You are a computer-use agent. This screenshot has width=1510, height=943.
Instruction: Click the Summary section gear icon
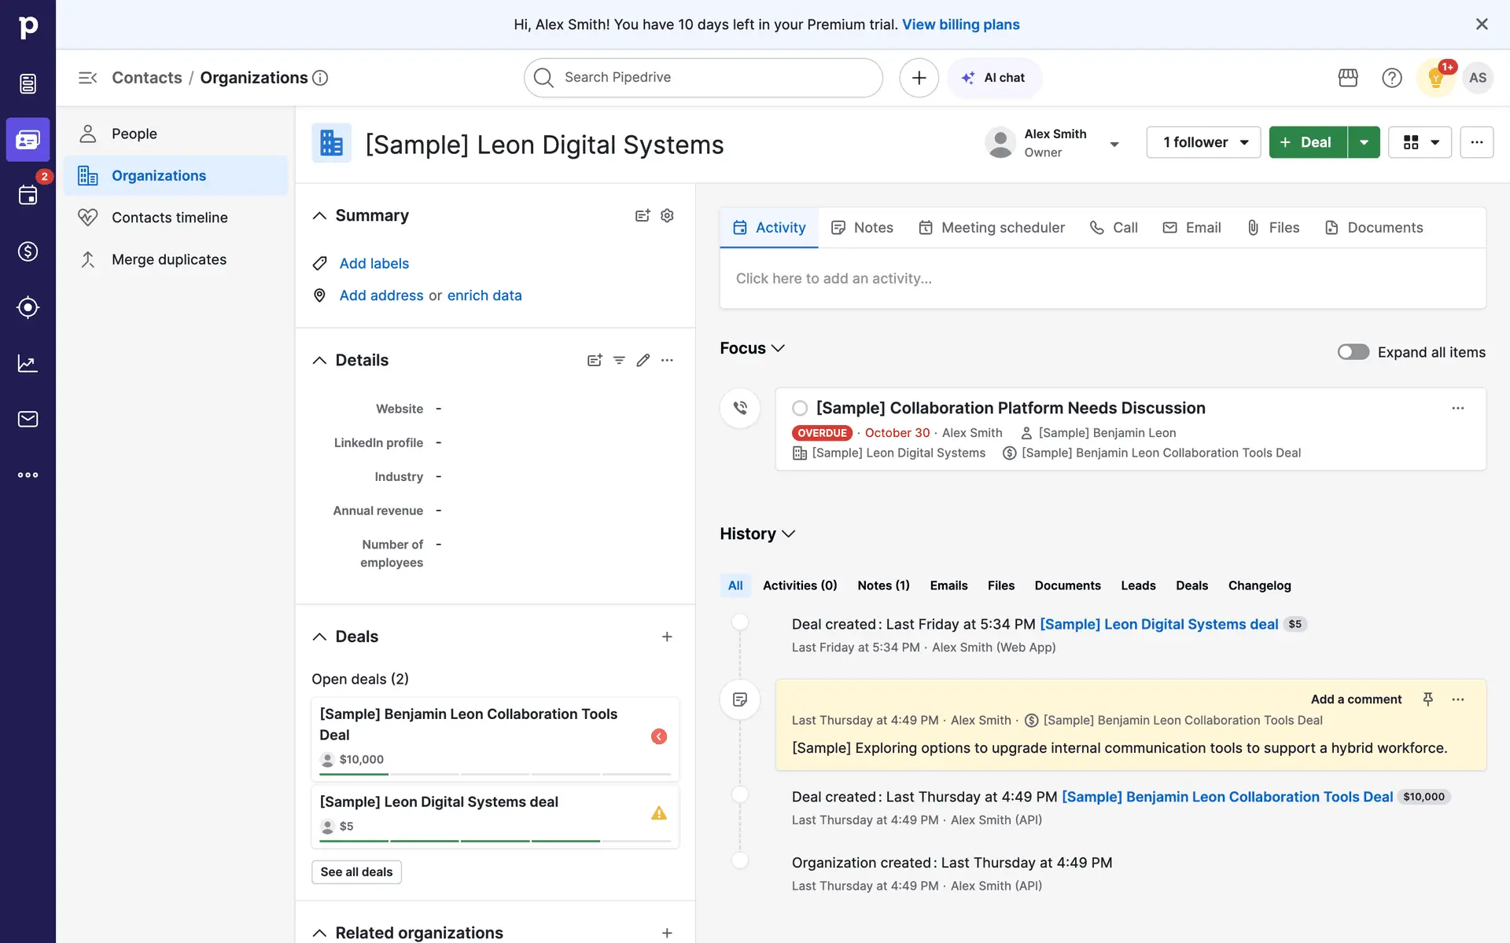pyautogui.click(x=667, y=215)
